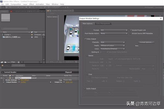
Task: Toggle the render checkbox for Comp 1 in Render Queue
Action: tap(6, 78)
